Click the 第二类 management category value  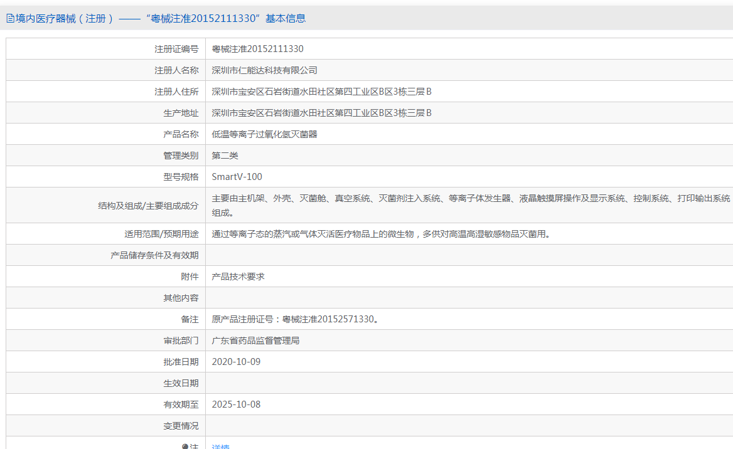click(225, 156)
